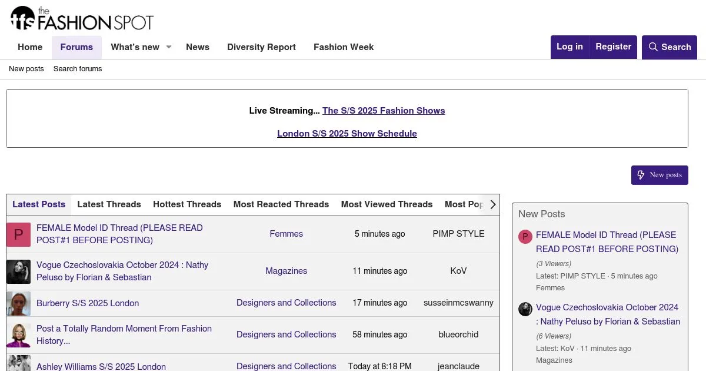Click the Register button

click(613, 47)
